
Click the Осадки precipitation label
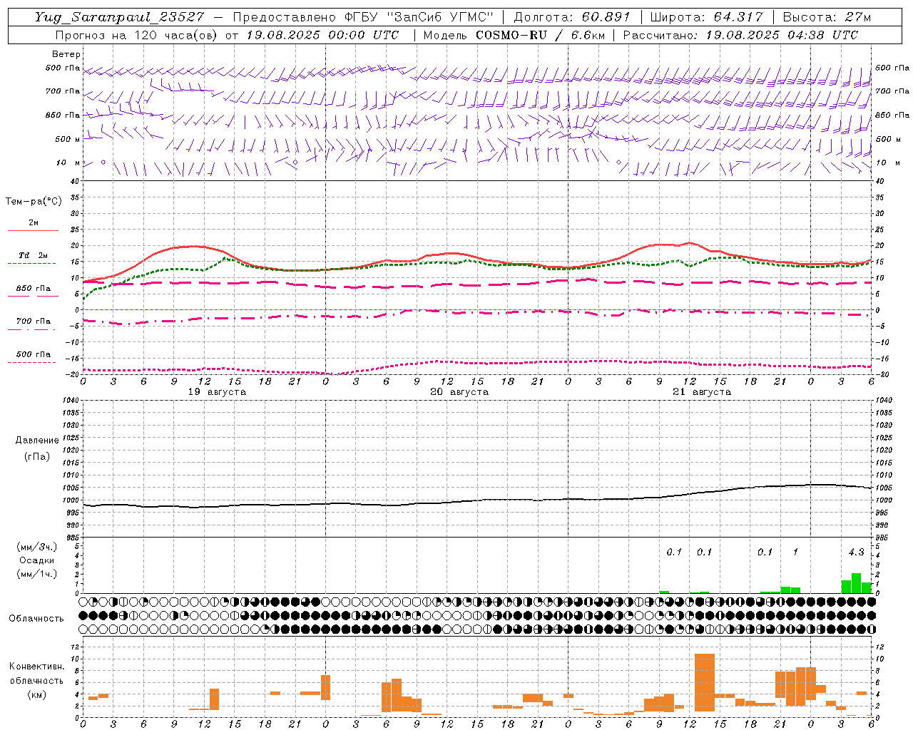click(x=37, y=560)
